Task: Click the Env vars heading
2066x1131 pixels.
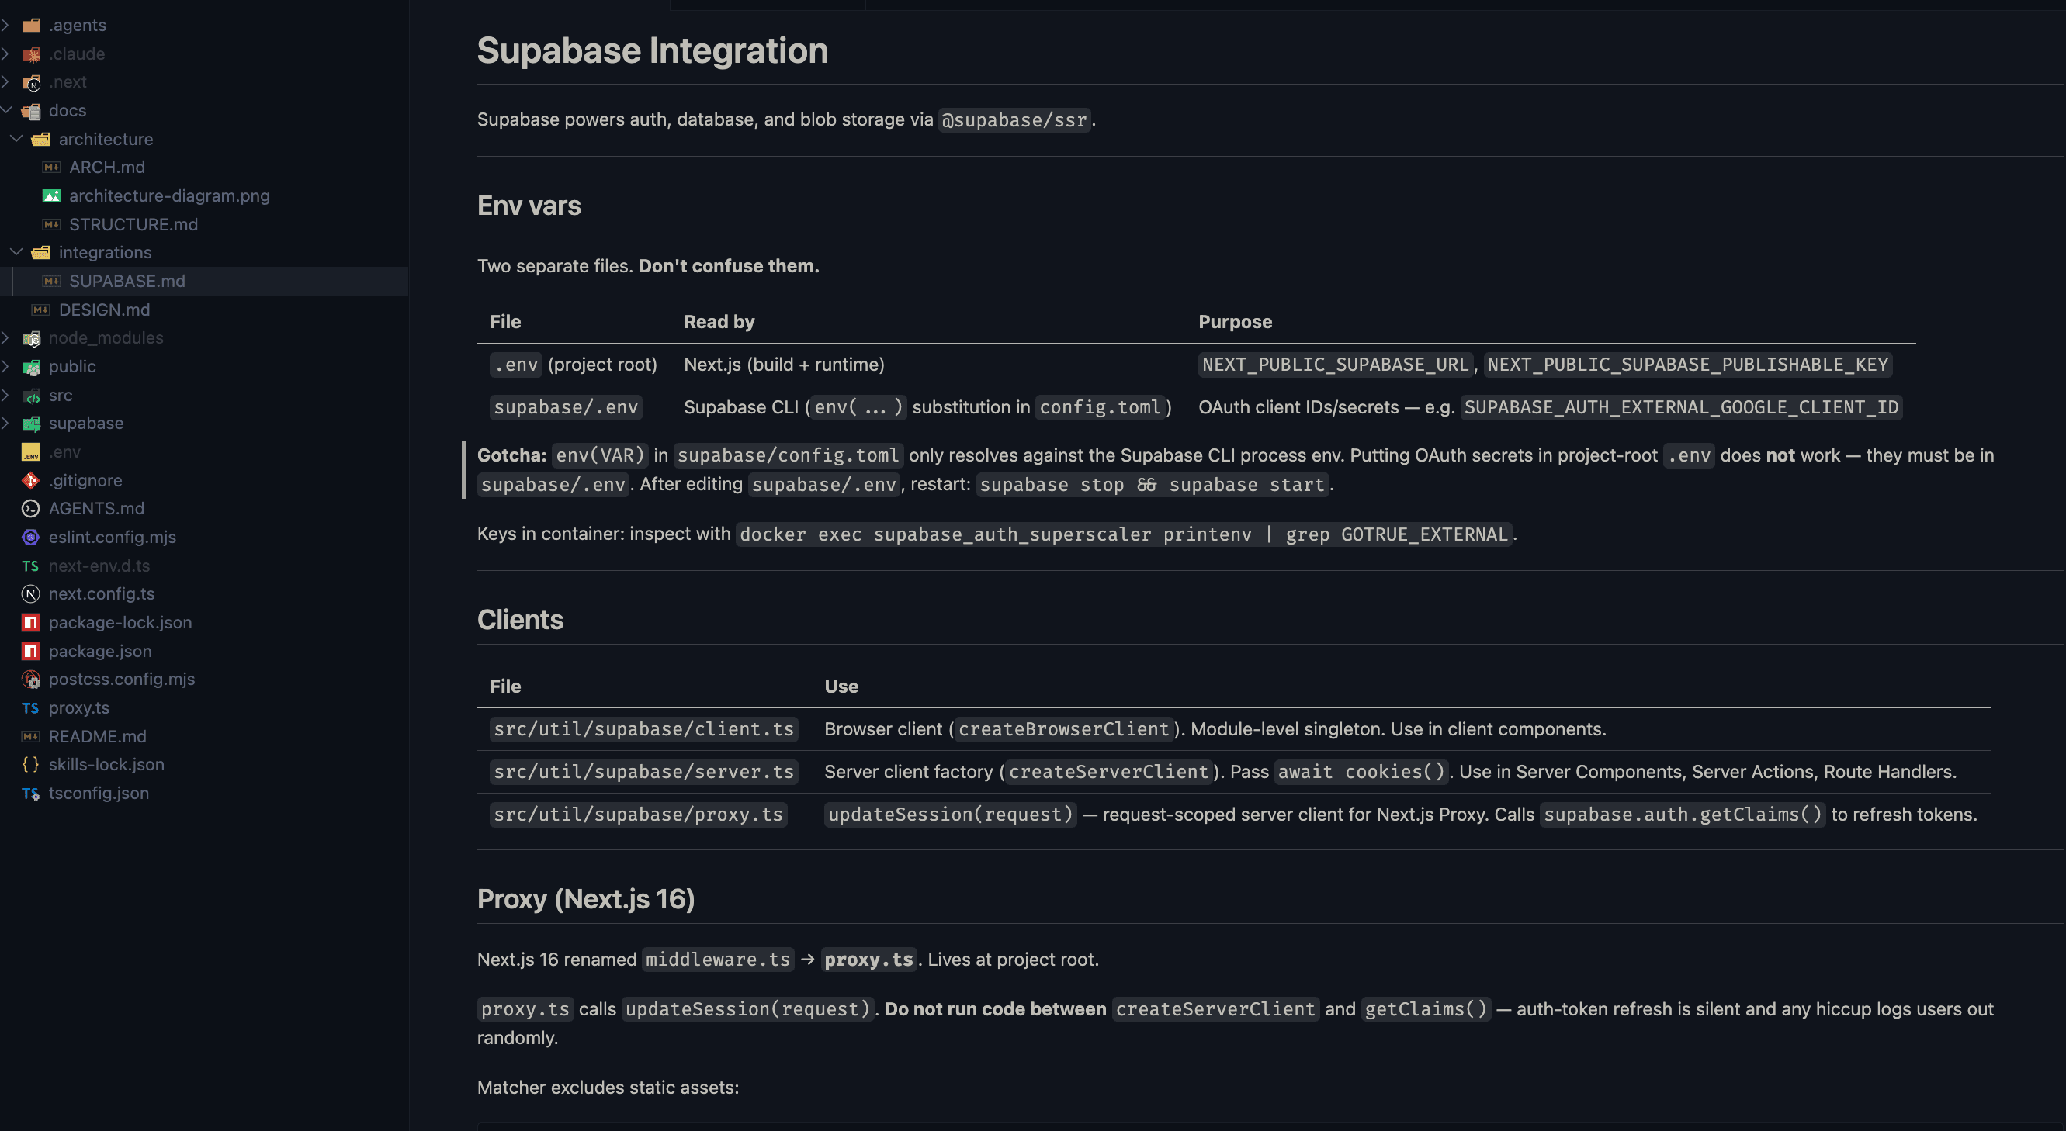Action: [529, 206]
